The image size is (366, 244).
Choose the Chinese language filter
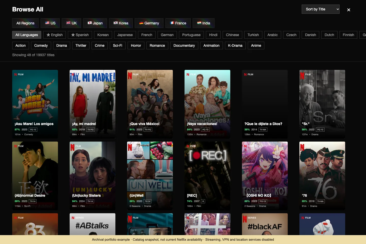[x=233, y=35]
